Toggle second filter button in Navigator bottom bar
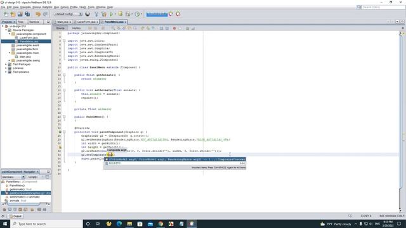 [x=10, y=210]
